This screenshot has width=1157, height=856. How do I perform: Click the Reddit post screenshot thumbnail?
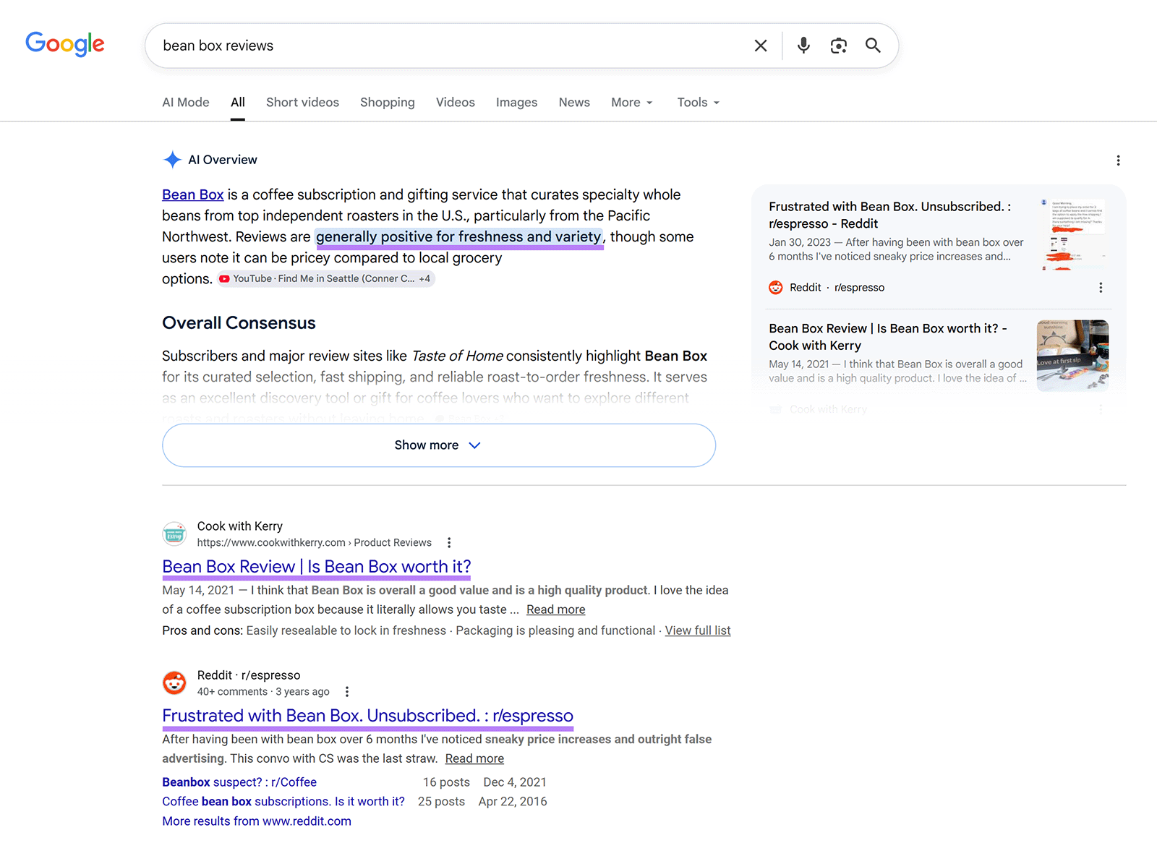click(1073, 234)
